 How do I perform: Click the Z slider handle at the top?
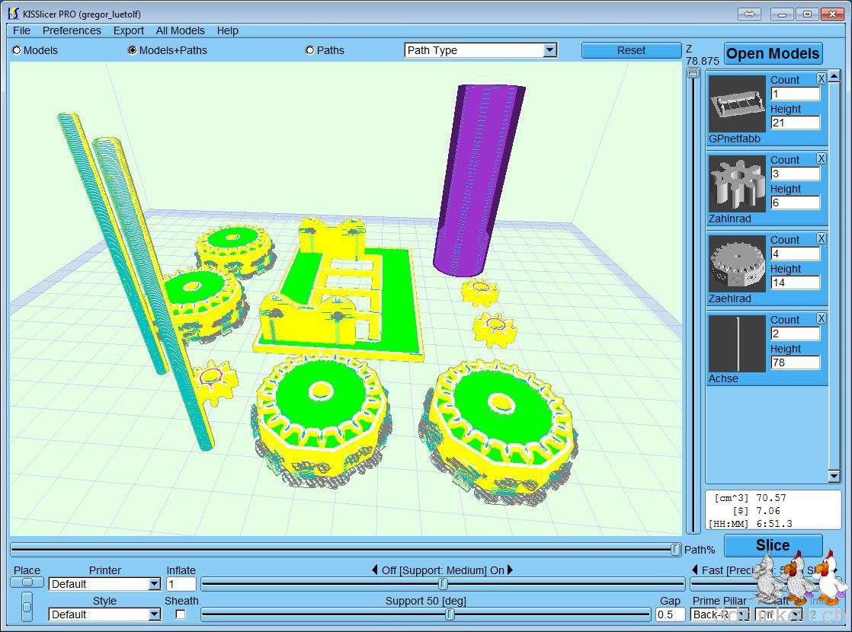[693, 73]
